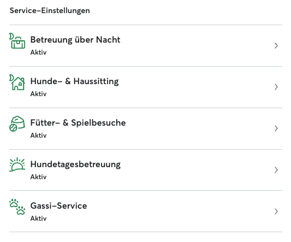Open Hunde- & Haussitting chevron arrow

[x=276, y=87]
